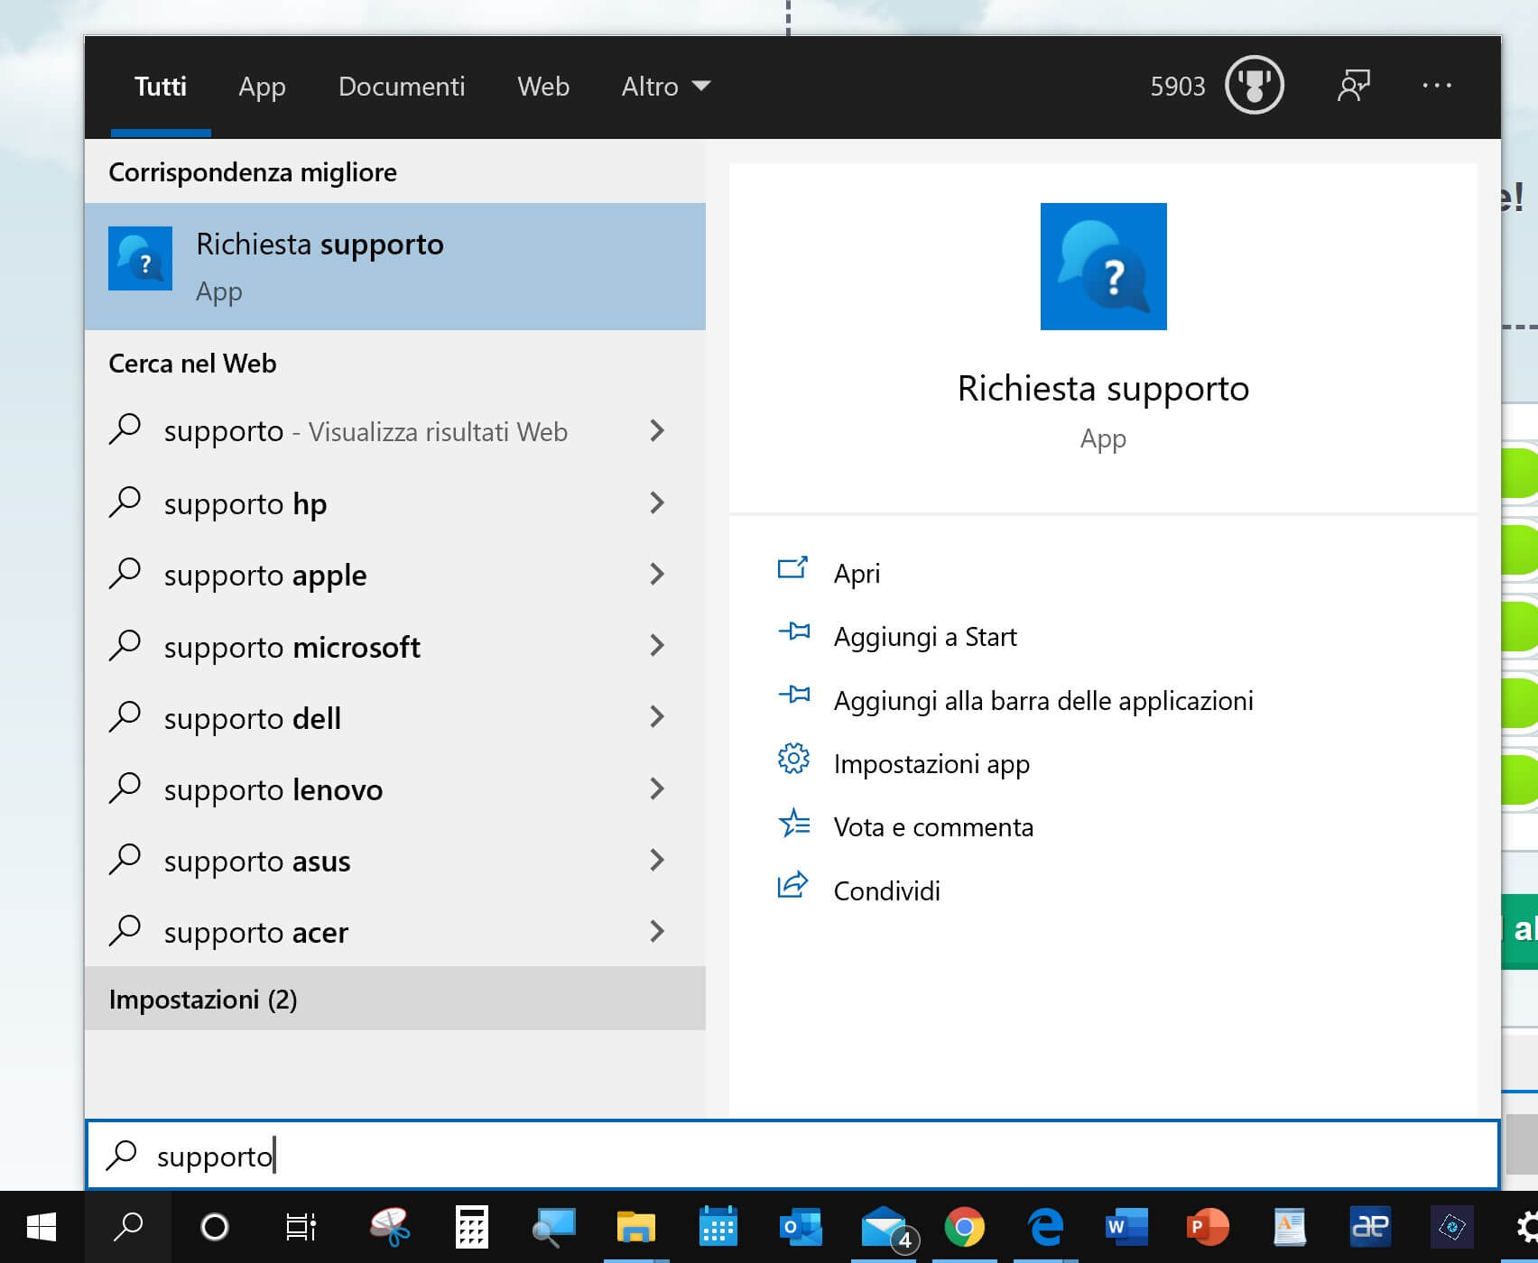Switch to the App tab
1538x1263 pixels.
point(262,87)
